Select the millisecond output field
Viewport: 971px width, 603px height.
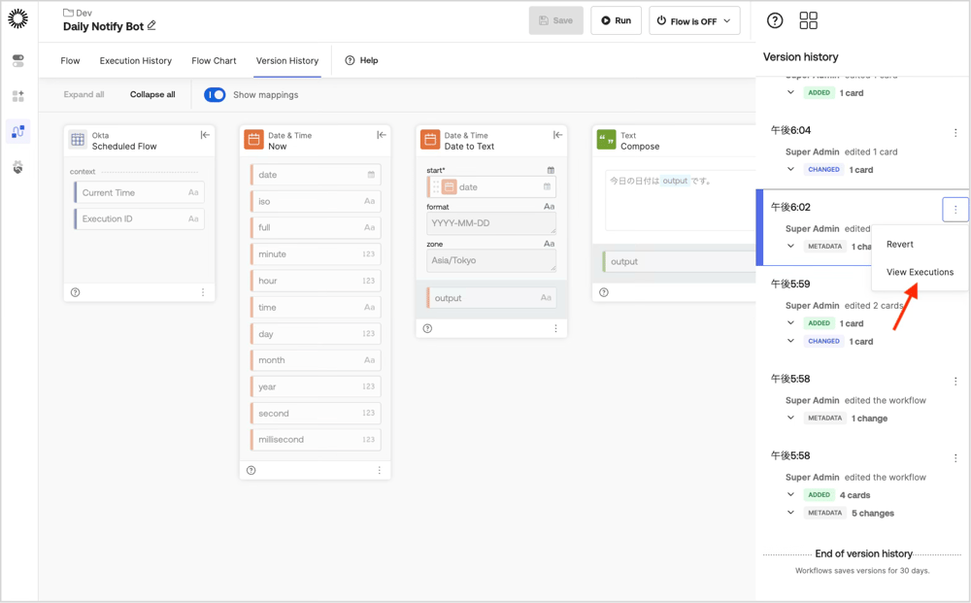coord(316,440)
